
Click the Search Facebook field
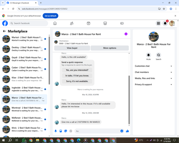[x=29, y=23]
